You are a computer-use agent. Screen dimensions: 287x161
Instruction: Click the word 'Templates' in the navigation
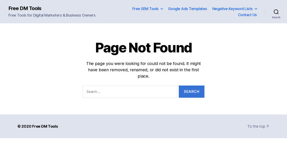pyautogui.click(x=197, y=9)
